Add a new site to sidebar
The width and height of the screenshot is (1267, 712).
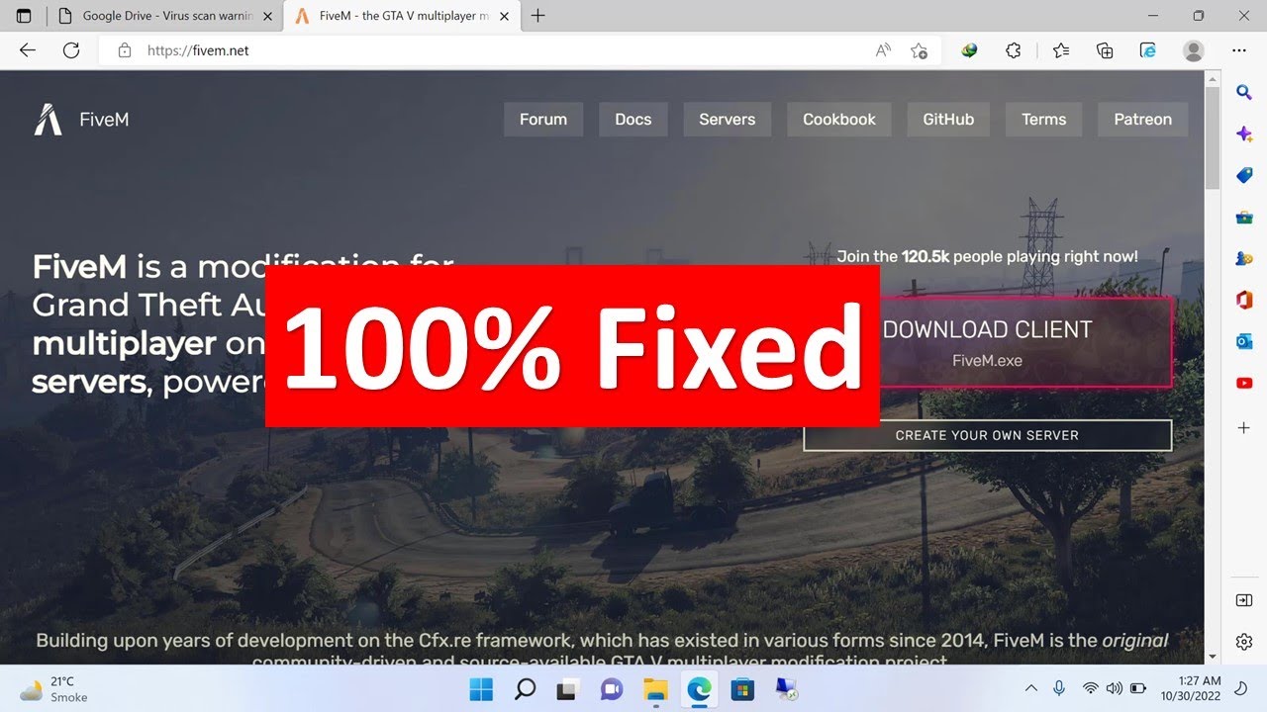(1244, 428)
